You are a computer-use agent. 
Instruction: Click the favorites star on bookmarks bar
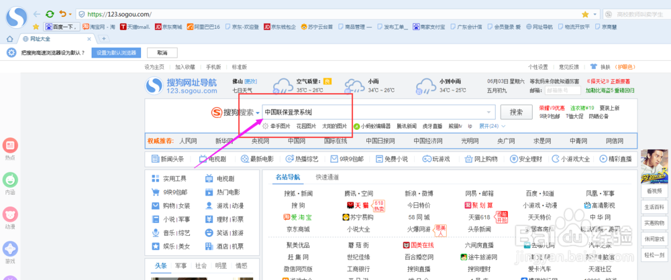click(x=36, y=27)
